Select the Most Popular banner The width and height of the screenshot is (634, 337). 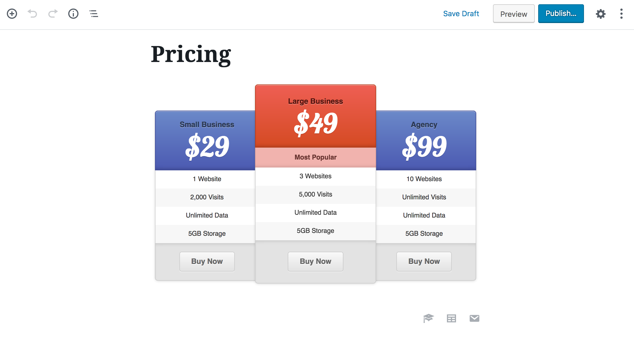(316, 157)
